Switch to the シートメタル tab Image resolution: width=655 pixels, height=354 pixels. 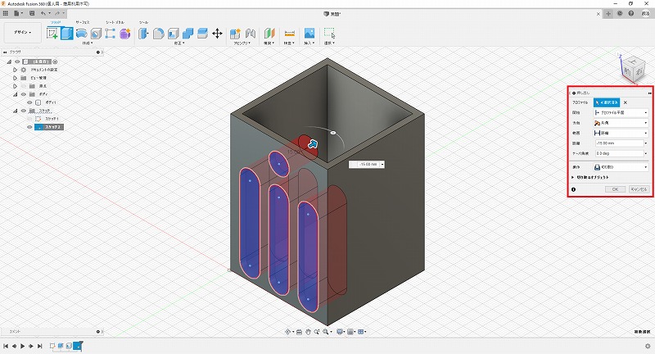[x=115, y=22]
